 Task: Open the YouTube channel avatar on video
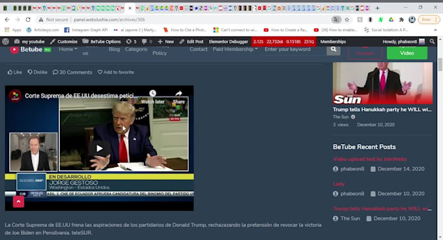click(15, 96)
